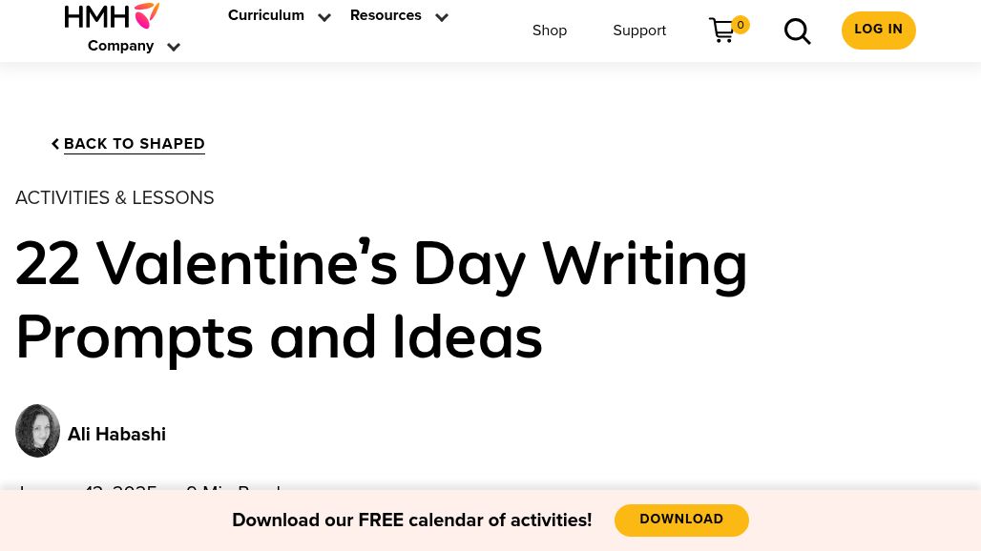Click the Valentine's Day Writing Prompts headline
This screenshot has height=551, width=981.
point(381,300)
